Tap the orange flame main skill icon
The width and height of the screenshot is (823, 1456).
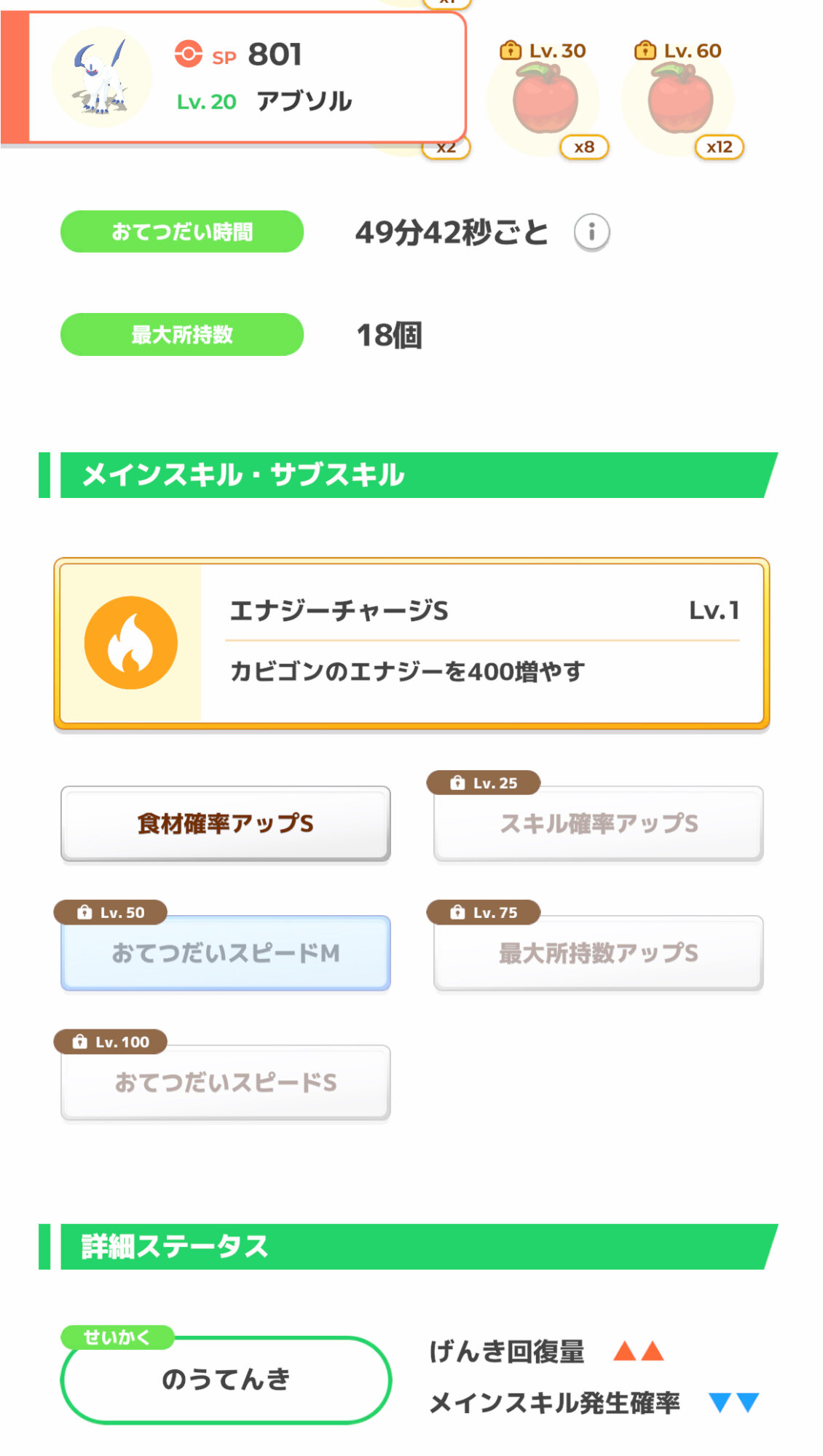[x=131, y=643]
